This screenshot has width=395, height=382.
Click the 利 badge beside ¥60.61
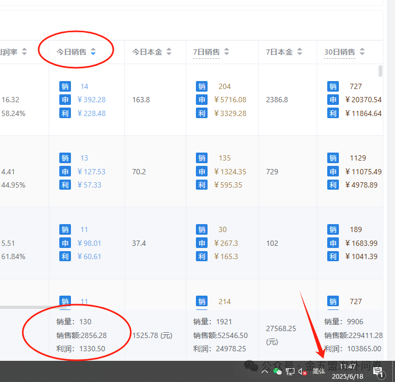pyautogui.click(x=65, y=256)
